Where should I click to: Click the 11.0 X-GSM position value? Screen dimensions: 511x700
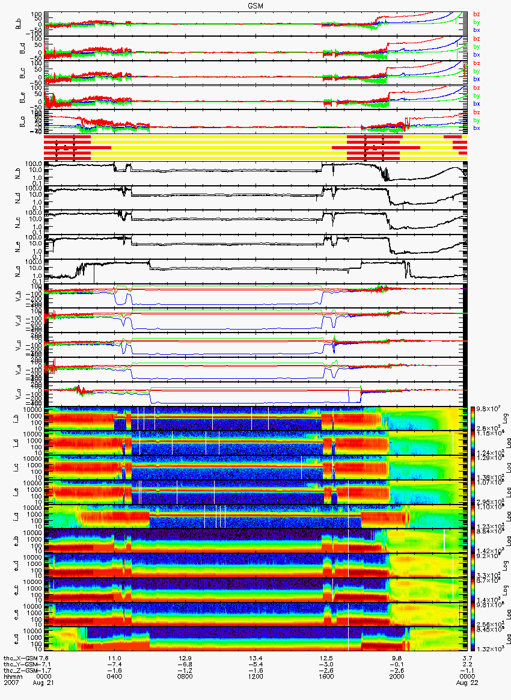114,658
